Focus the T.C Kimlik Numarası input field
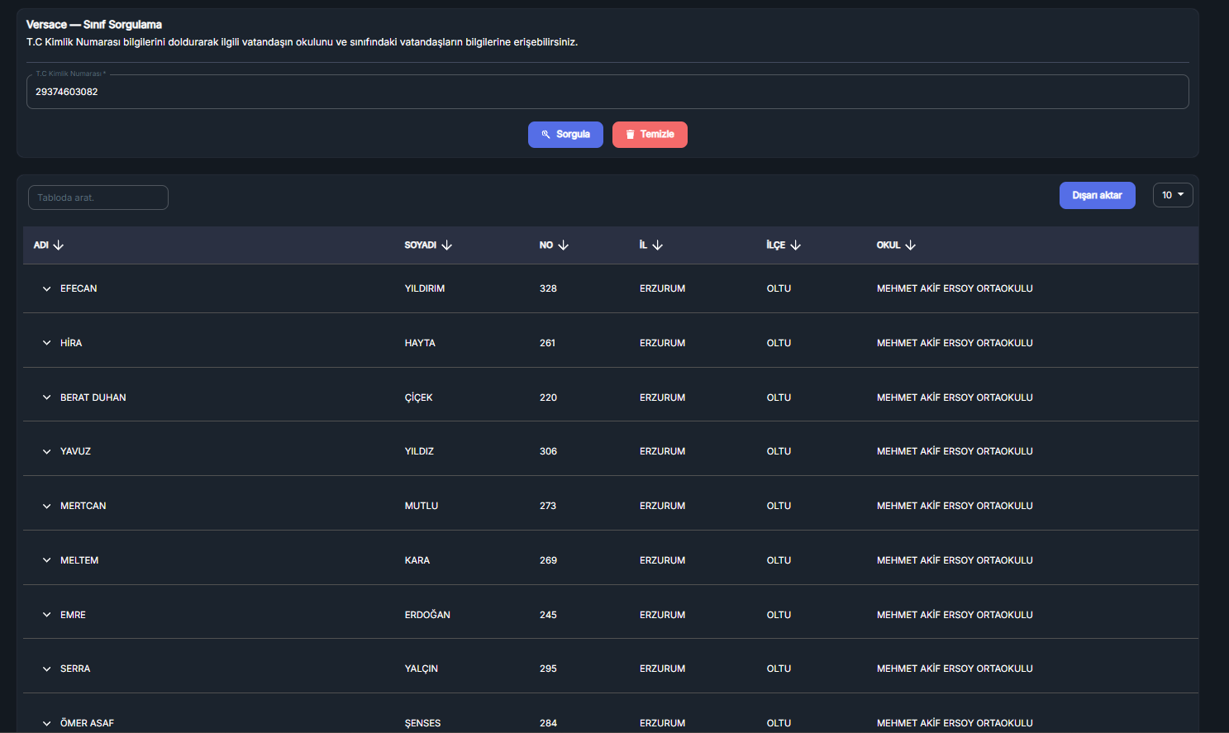This screenshot has height=733, width=1229. [607, 92]
